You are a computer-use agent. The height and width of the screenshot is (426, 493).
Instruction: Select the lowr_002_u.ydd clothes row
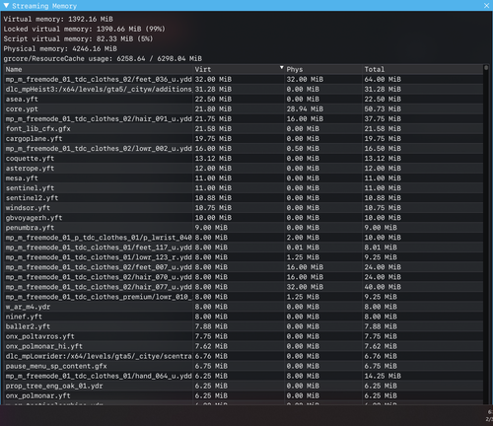pos(244,148)
